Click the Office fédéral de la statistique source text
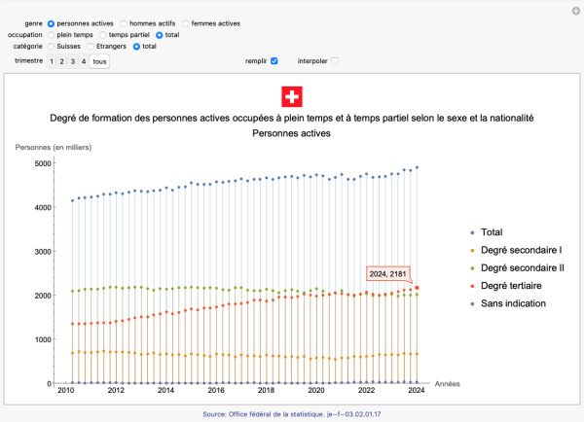584x422 pixels. (292, 414)
